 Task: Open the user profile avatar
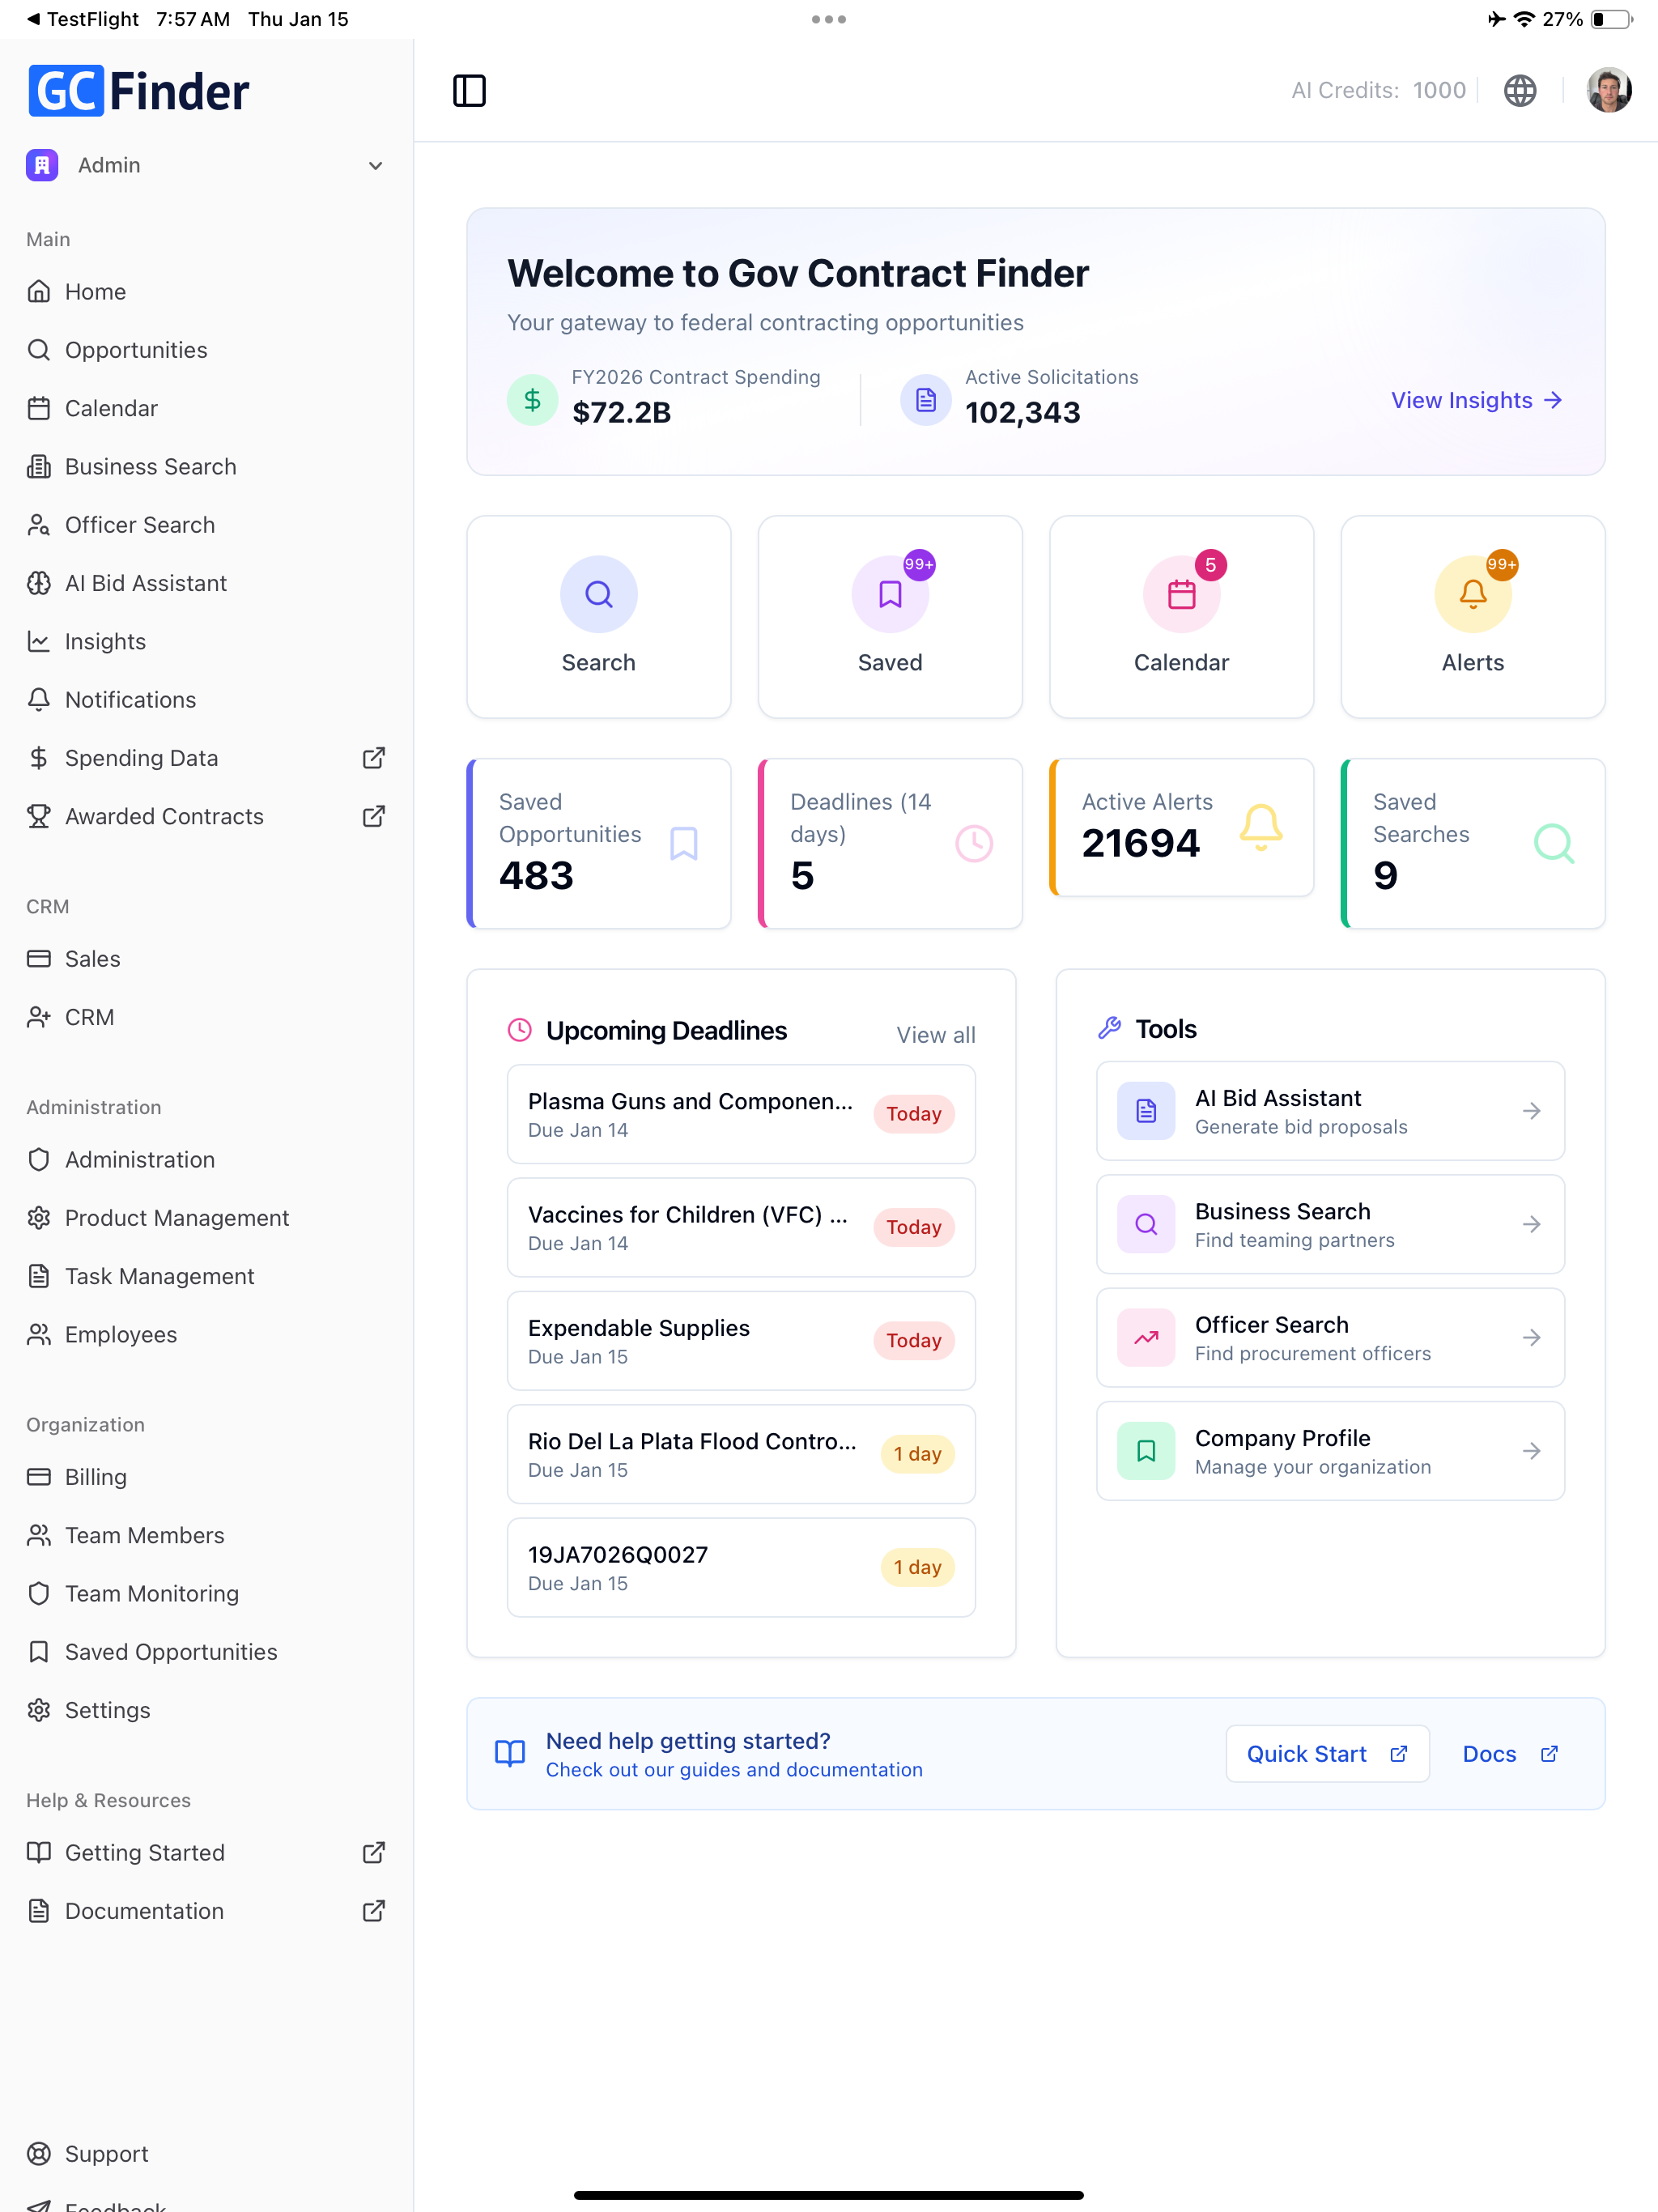(x=1608, y=91)
